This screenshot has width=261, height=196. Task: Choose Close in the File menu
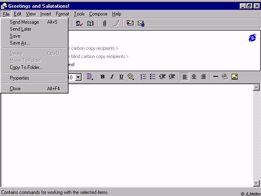point(34,89)
